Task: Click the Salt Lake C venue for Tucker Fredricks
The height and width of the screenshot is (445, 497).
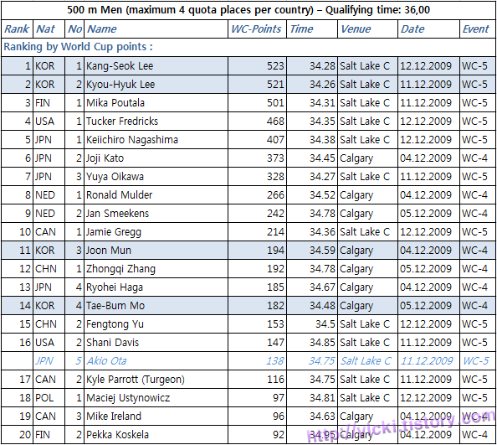Action: point(365,122)
